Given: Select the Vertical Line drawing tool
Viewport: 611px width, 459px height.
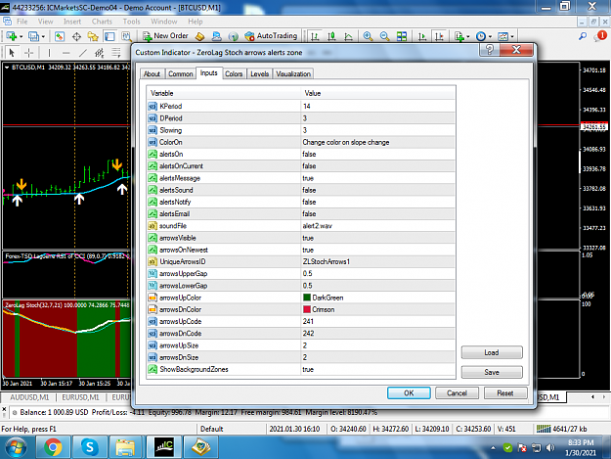Looking at the screenshot, I should tap(49, 52).
